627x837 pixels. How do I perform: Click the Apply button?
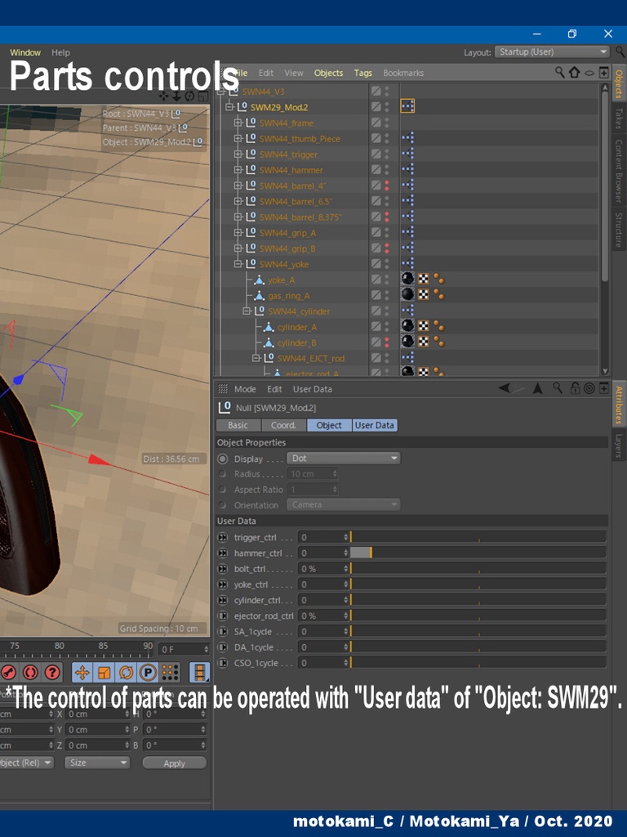pyautogui.click(x=175, y=763)
